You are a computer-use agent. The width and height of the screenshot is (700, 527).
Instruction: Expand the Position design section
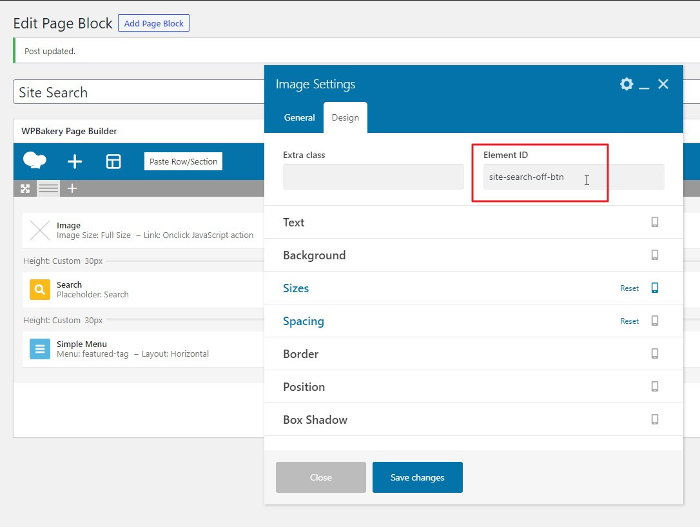[x=474, y=387]
